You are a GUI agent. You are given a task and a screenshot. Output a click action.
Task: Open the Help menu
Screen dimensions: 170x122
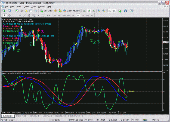49,7
